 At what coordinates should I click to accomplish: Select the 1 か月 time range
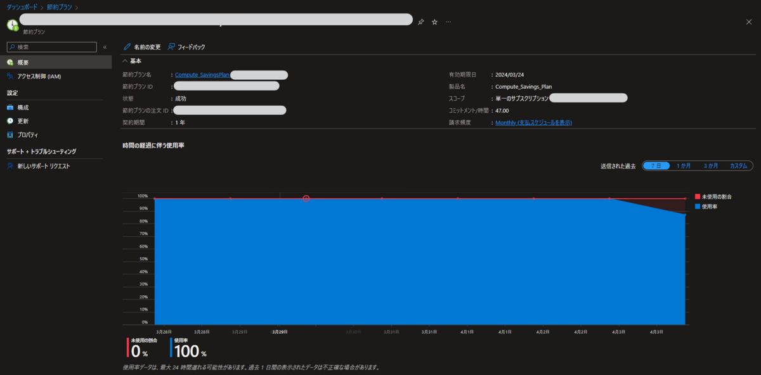pos(683,165)
